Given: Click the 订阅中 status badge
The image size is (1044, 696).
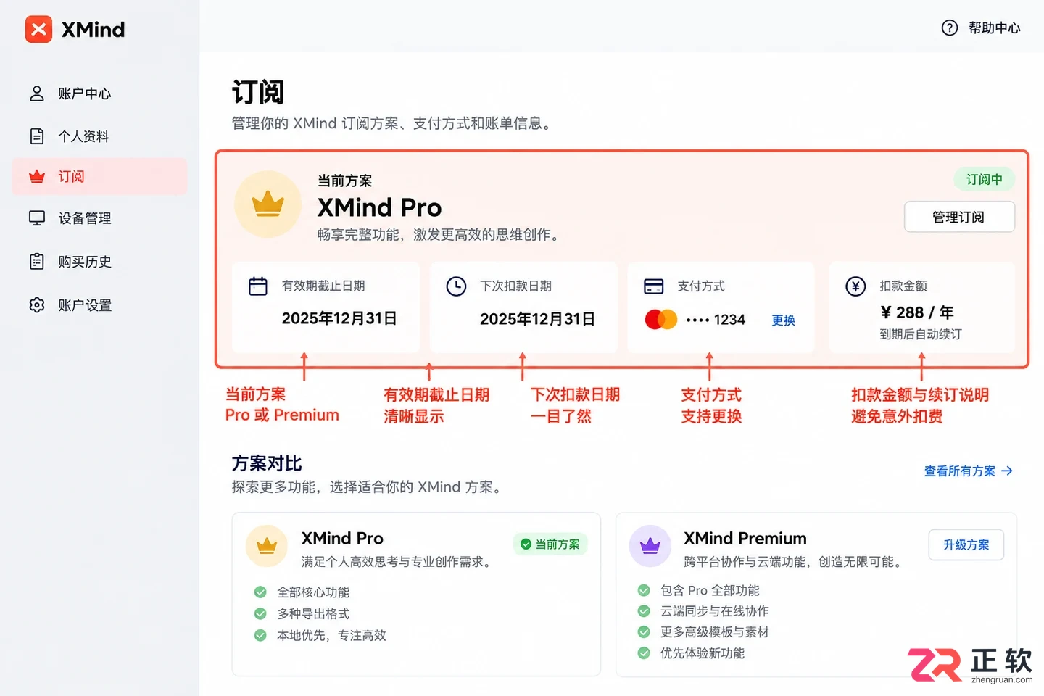Looking at the screenshot, I should (984, 179).
